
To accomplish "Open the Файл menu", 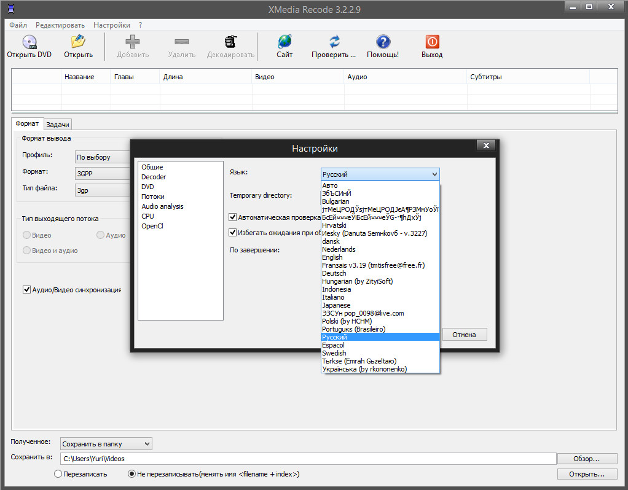I will coord(18,25).
